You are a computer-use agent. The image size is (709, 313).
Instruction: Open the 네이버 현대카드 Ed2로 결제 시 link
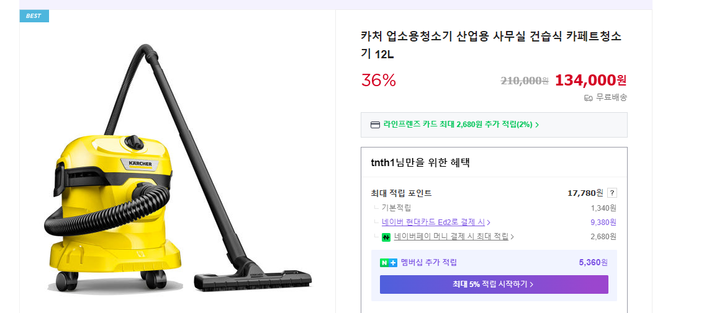(x=433, y=222)
